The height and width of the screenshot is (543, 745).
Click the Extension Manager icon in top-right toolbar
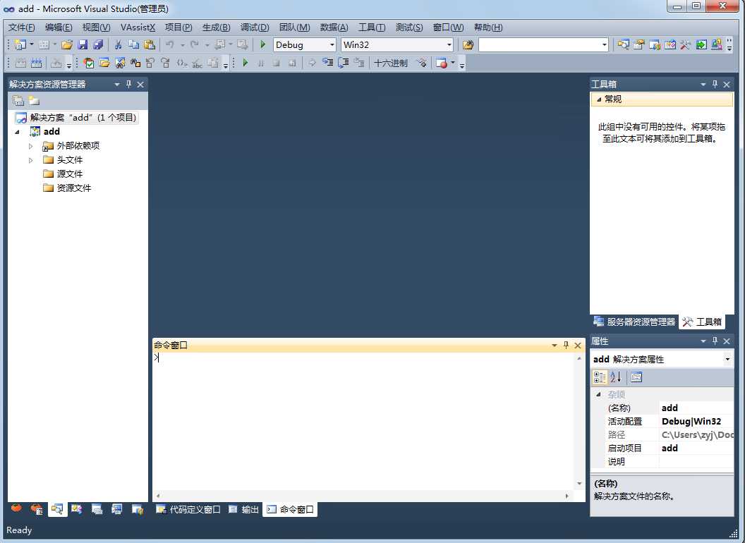point(717,44)
